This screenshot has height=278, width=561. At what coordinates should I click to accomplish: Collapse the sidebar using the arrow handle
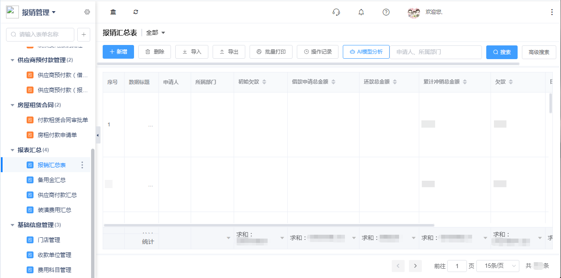(x=98, y=135)
